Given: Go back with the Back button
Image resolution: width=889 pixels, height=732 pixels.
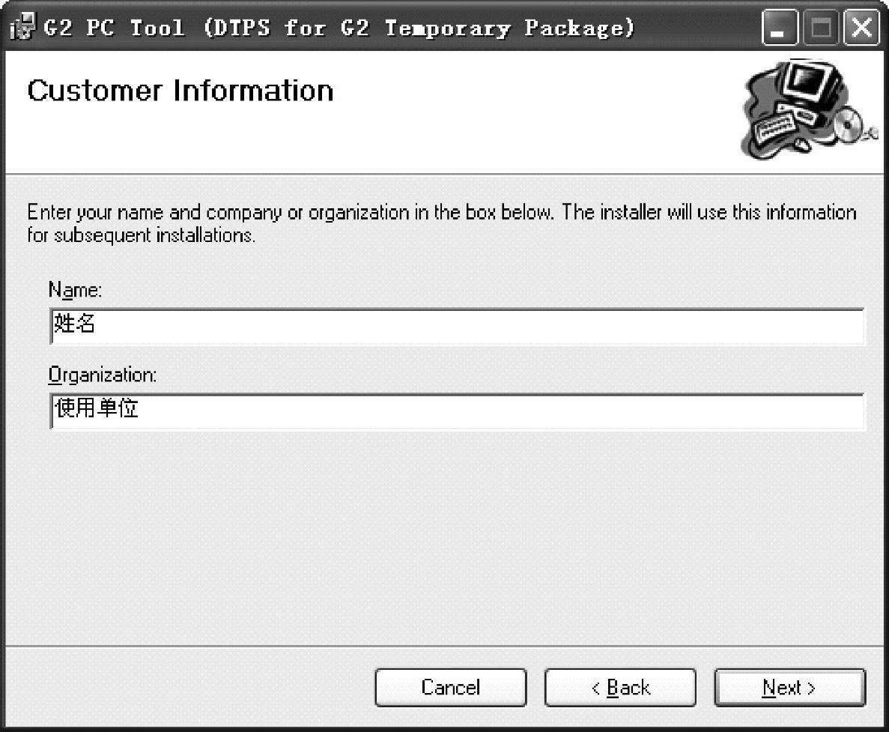Looking at the screenshot, I should click(x=619, y=688).
